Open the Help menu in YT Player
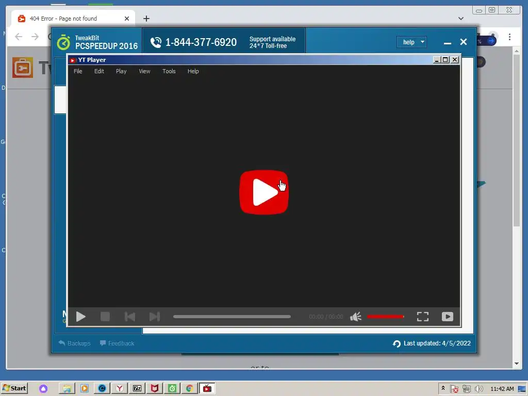528x396 pixels. point(193,71)
